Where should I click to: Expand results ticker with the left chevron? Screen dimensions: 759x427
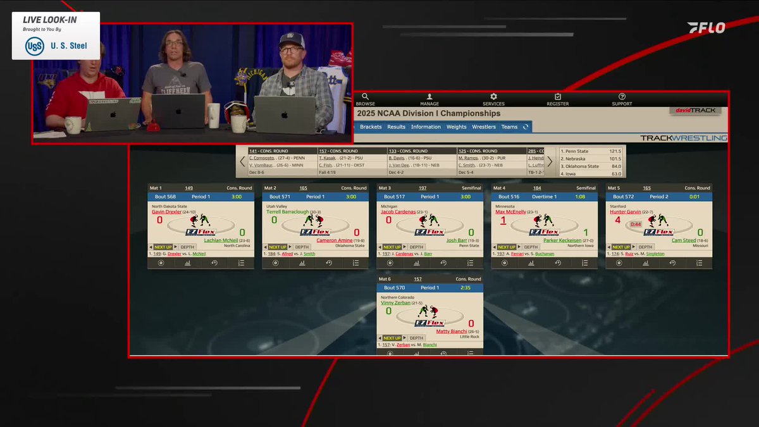[242, 161]
